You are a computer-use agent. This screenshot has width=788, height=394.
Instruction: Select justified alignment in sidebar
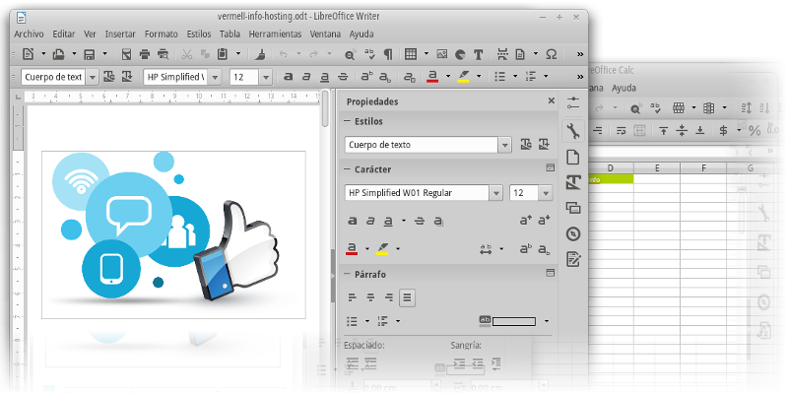407,297
